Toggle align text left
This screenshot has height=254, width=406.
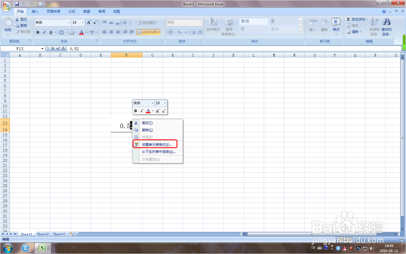[x=105, y=32]
